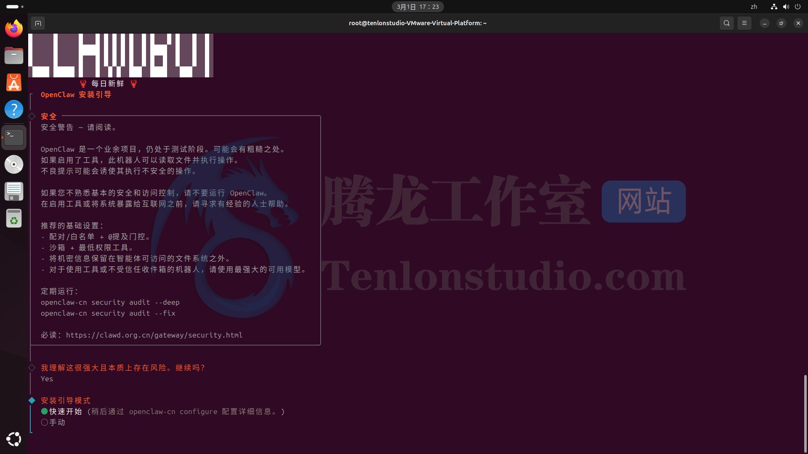808x454 pixels.
Task: Open the zh input language dropdown
Action: pos(754,7)
